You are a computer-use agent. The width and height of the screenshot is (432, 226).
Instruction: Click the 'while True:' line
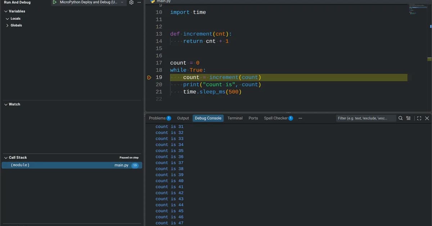pos(188,70)
